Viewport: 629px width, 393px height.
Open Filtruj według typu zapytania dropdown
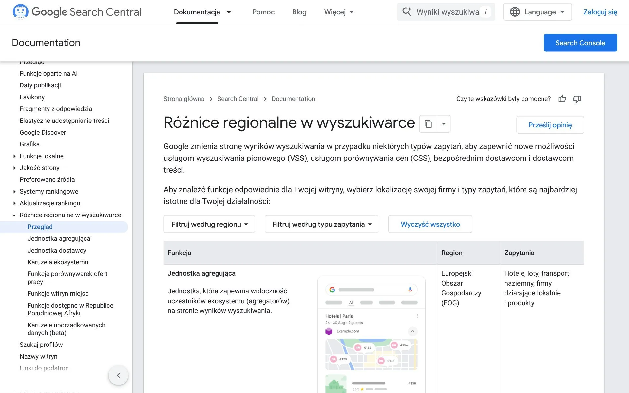(321, 224)
